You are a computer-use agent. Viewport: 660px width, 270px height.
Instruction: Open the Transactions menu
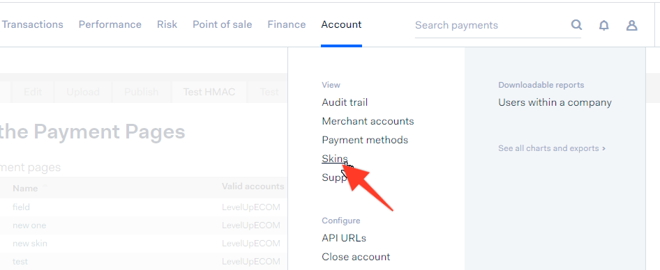pyautogui.click(x=32, y=24)
